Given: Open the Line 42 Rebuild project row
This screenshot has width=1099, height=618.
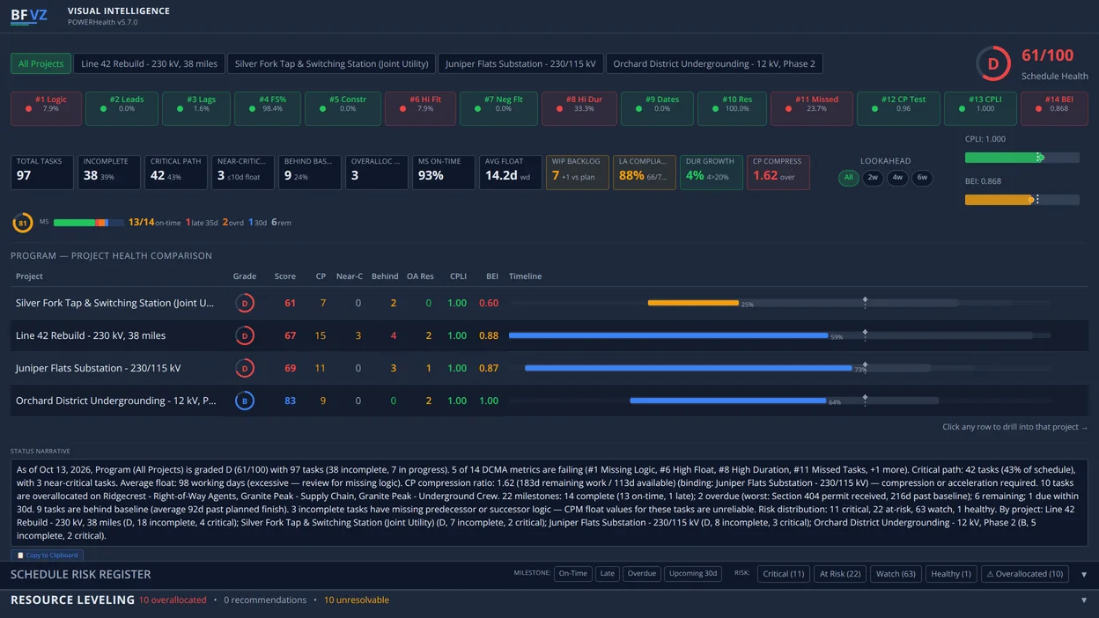Looking at the screenshot, I should tap(549, 335).
